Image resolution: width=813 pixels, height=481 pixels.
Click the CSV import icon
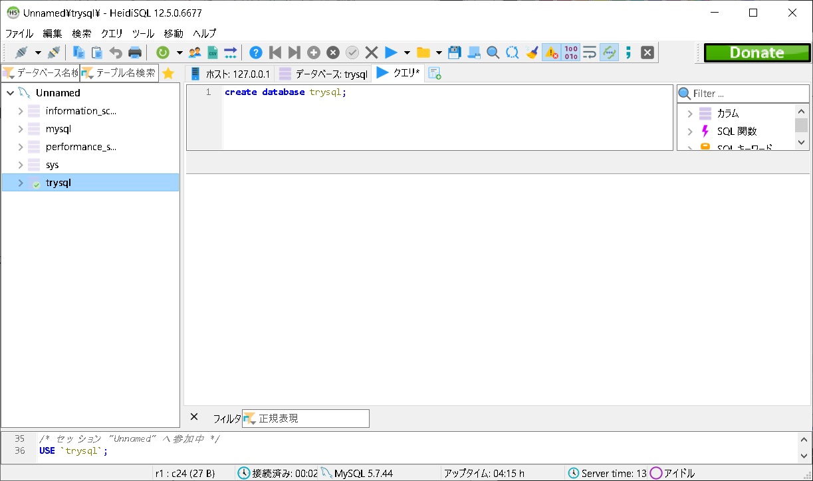pos(213,52)
